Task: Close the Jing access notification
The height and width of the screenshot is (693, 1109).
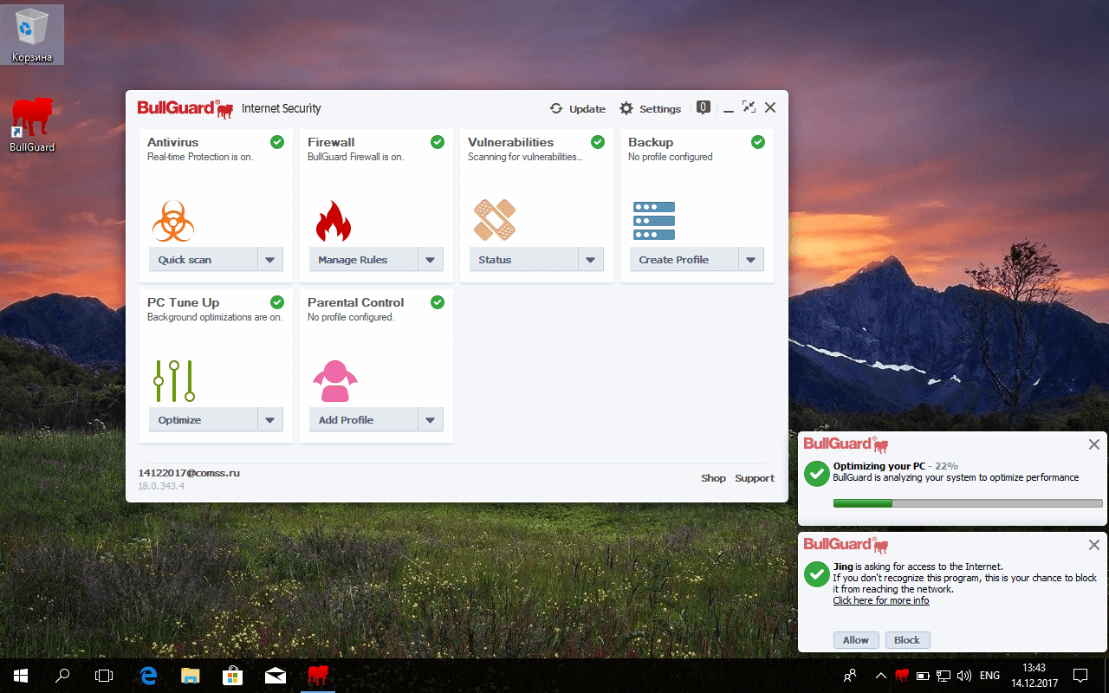Action: tap(1094, 545)
